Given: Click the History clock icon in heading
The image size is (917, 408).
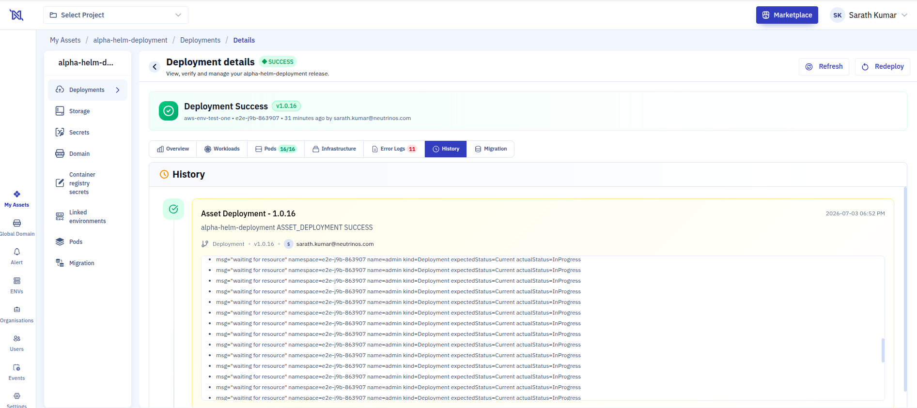Looking at the screenshot, I should pos(164,174).
